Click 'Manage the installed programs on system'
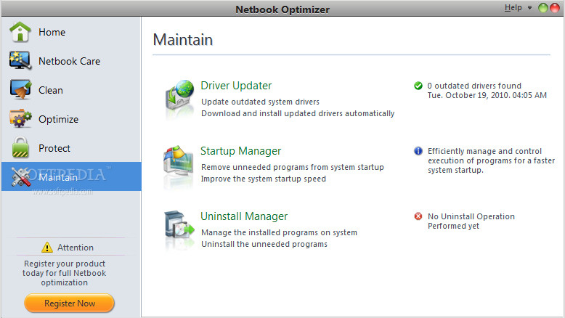565x318 pixels. pos(279,232)
